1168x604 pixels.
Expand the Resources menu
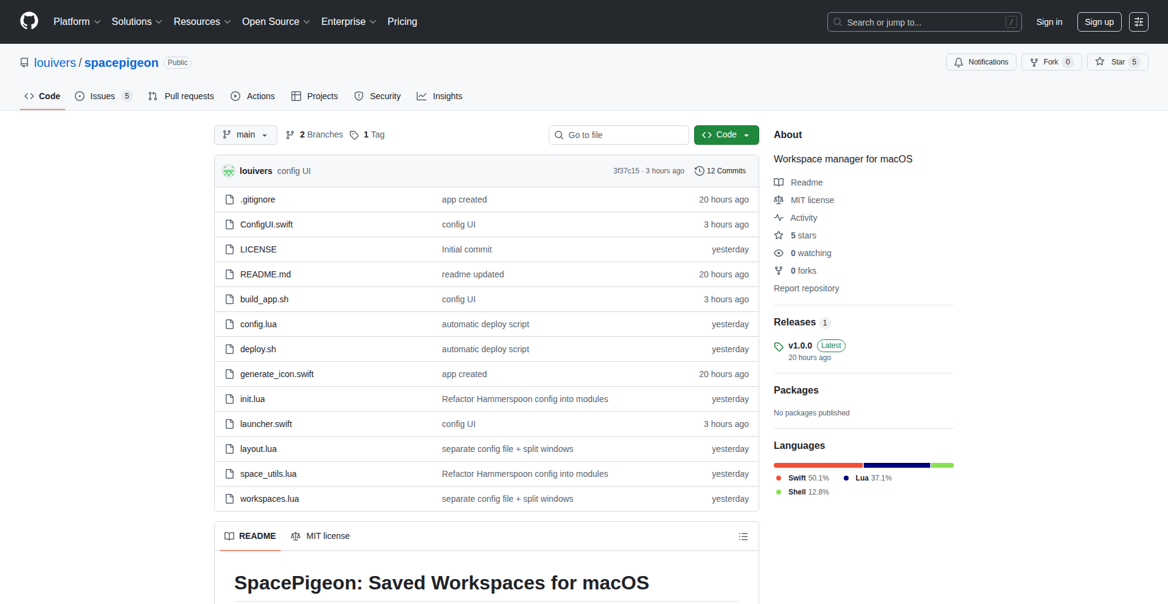pos(202,22)
